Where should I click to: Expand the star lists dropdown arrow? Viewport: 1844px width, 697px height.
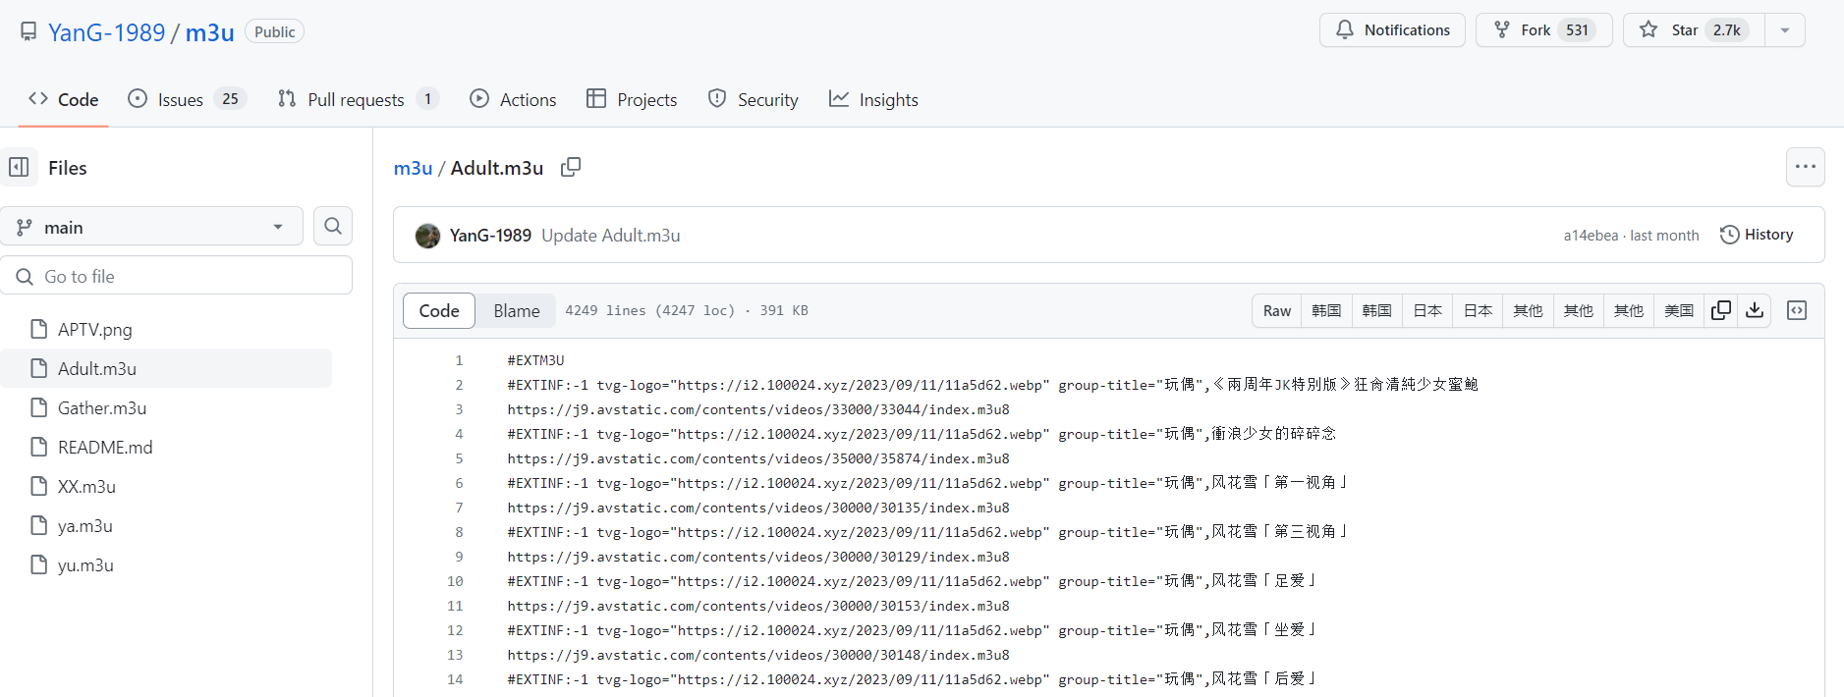click(x=1785, y=30)
